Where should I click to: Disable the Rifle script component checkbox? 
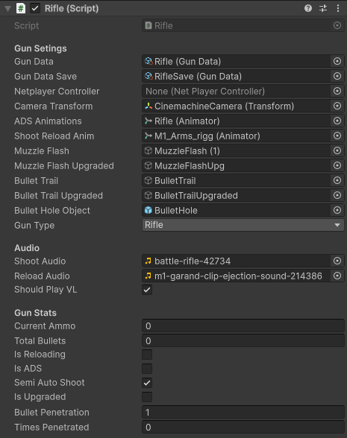(35, 8)
